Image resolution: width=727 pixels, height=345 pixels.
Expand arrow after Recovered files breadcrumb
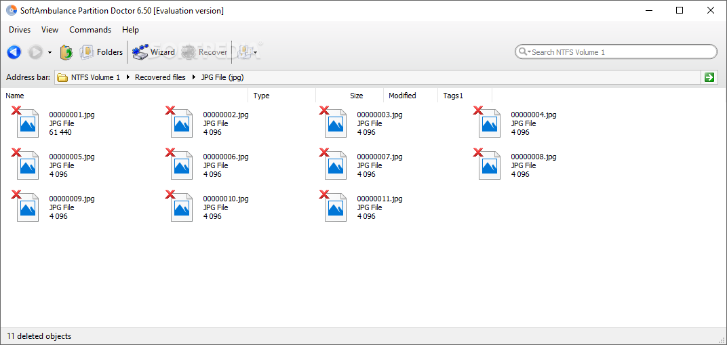click(193, 77)
